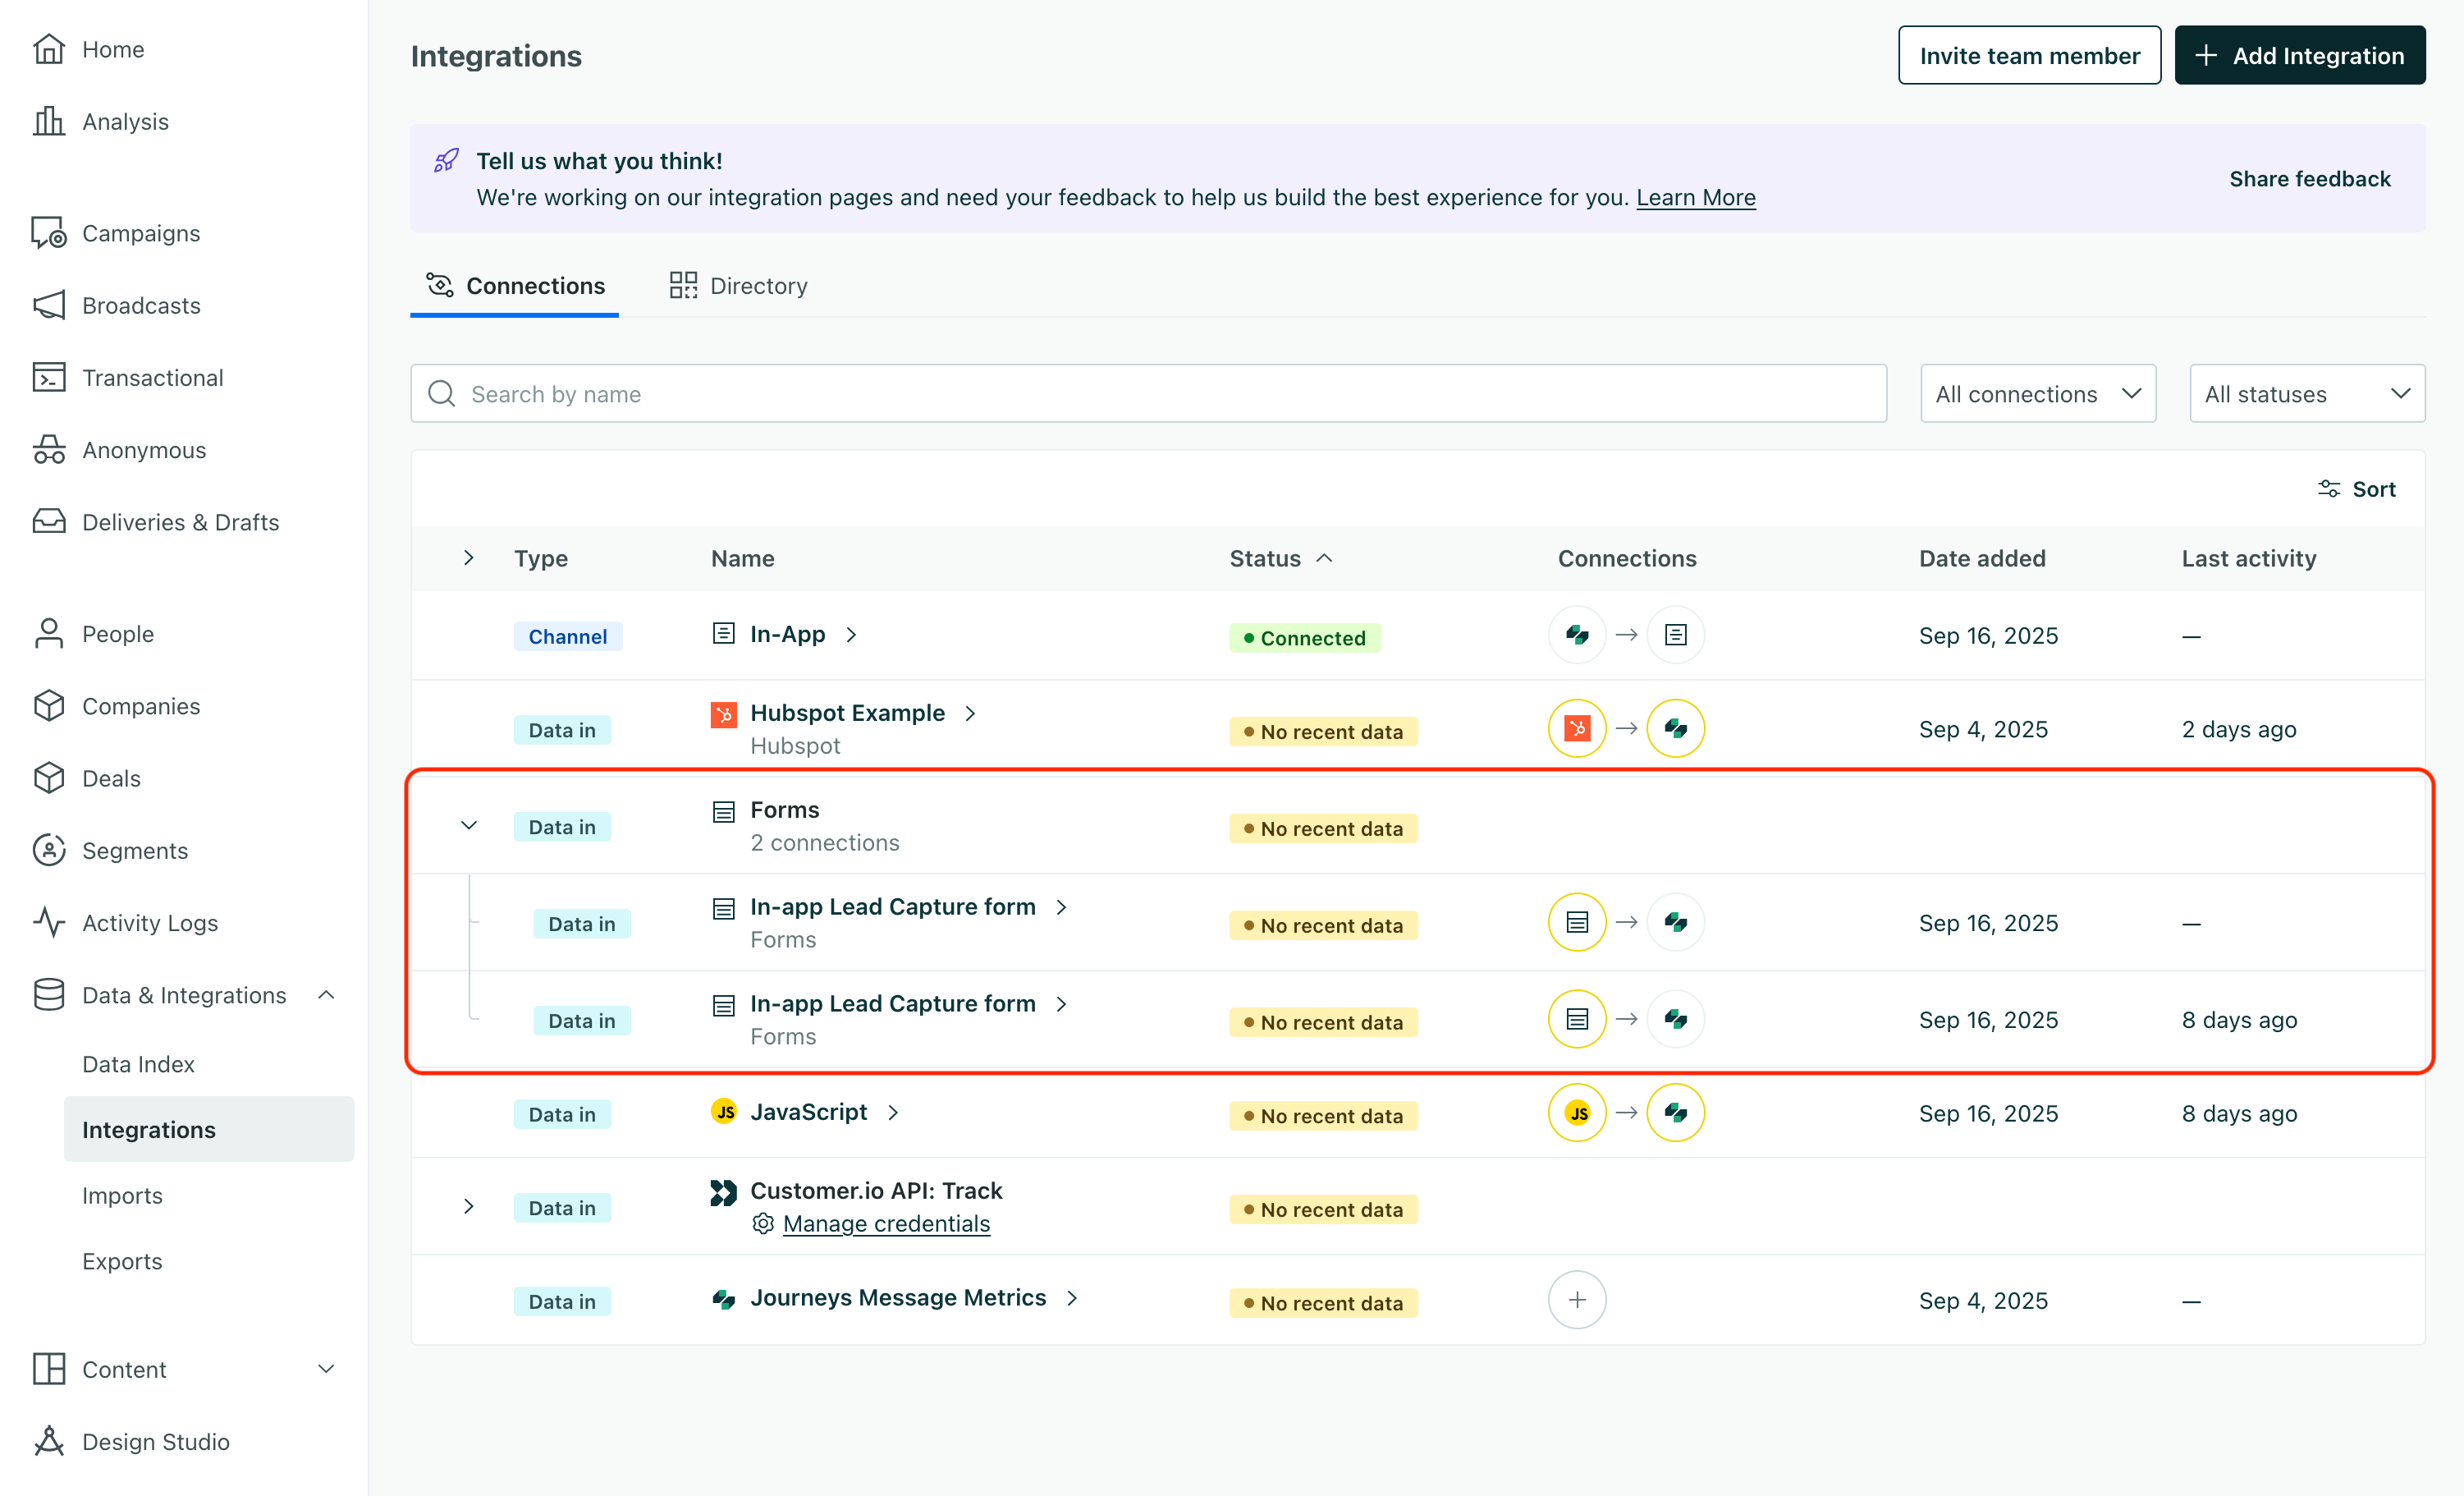
Task: Open Activity Logs from the sidebar
Action: tap(148, 923)
